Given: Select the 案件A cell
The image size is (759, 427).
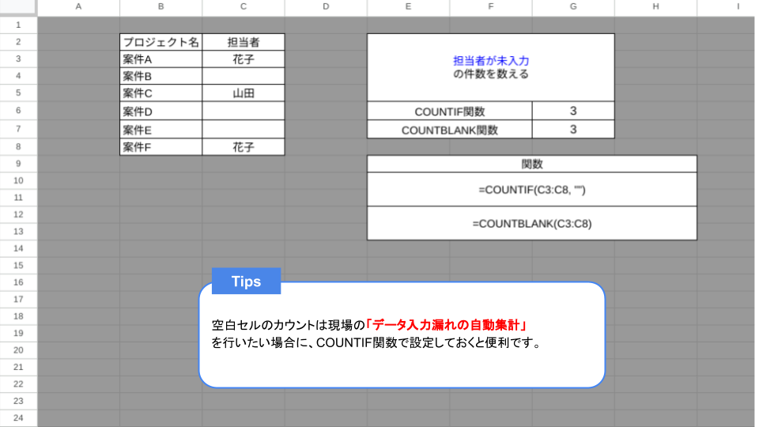Looking at the screenshot, I should [160, 59].
